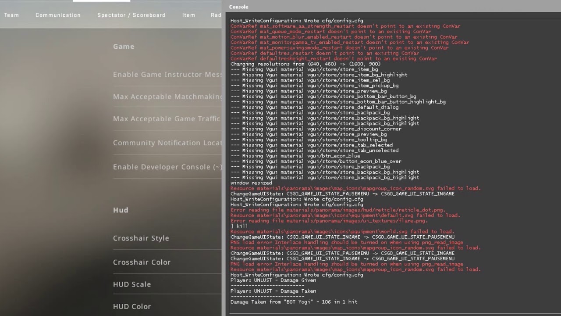The image size is (561, 316).
Task: Click the mat_queue_mode_restart error line
Action: click(x=330, y=32)
